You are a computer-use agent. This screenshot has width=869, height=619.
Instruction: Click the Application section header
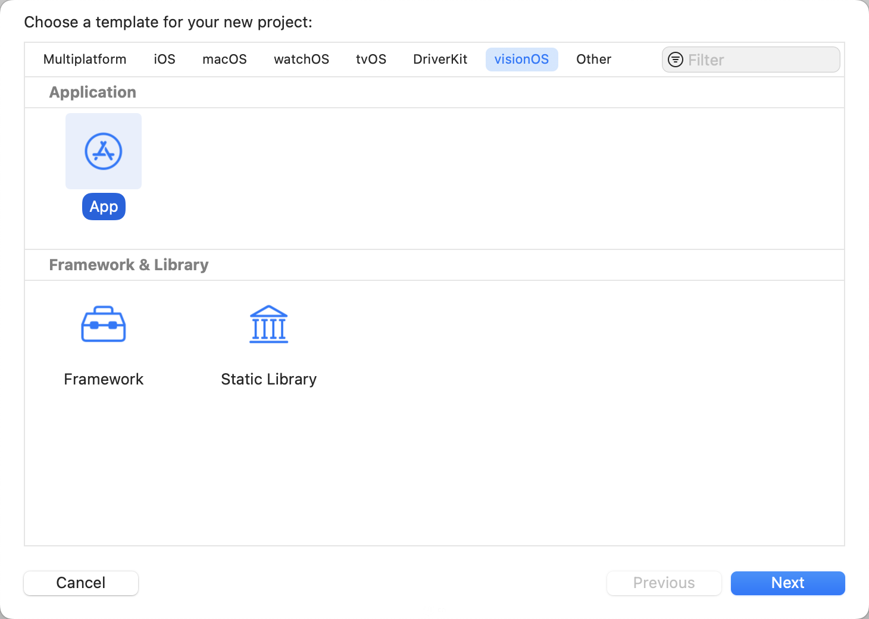click(93, 92)
